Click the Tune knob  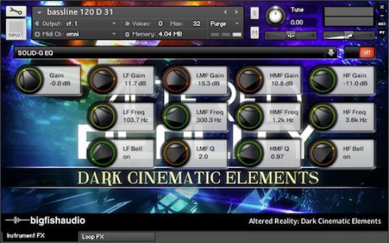point(276,16)
